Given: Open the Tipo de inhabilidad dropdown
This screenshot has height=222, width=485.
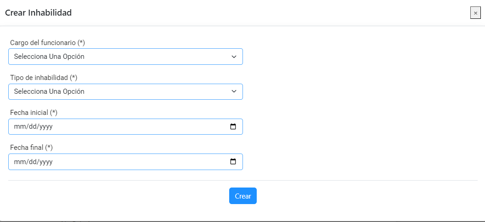Looking at the screenshot, I should coord(125,91).
